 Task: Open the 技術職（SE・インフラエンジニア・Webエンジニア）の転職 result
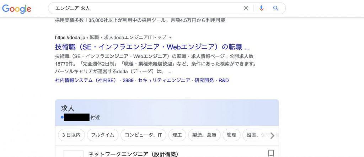[x=152, y=47]
